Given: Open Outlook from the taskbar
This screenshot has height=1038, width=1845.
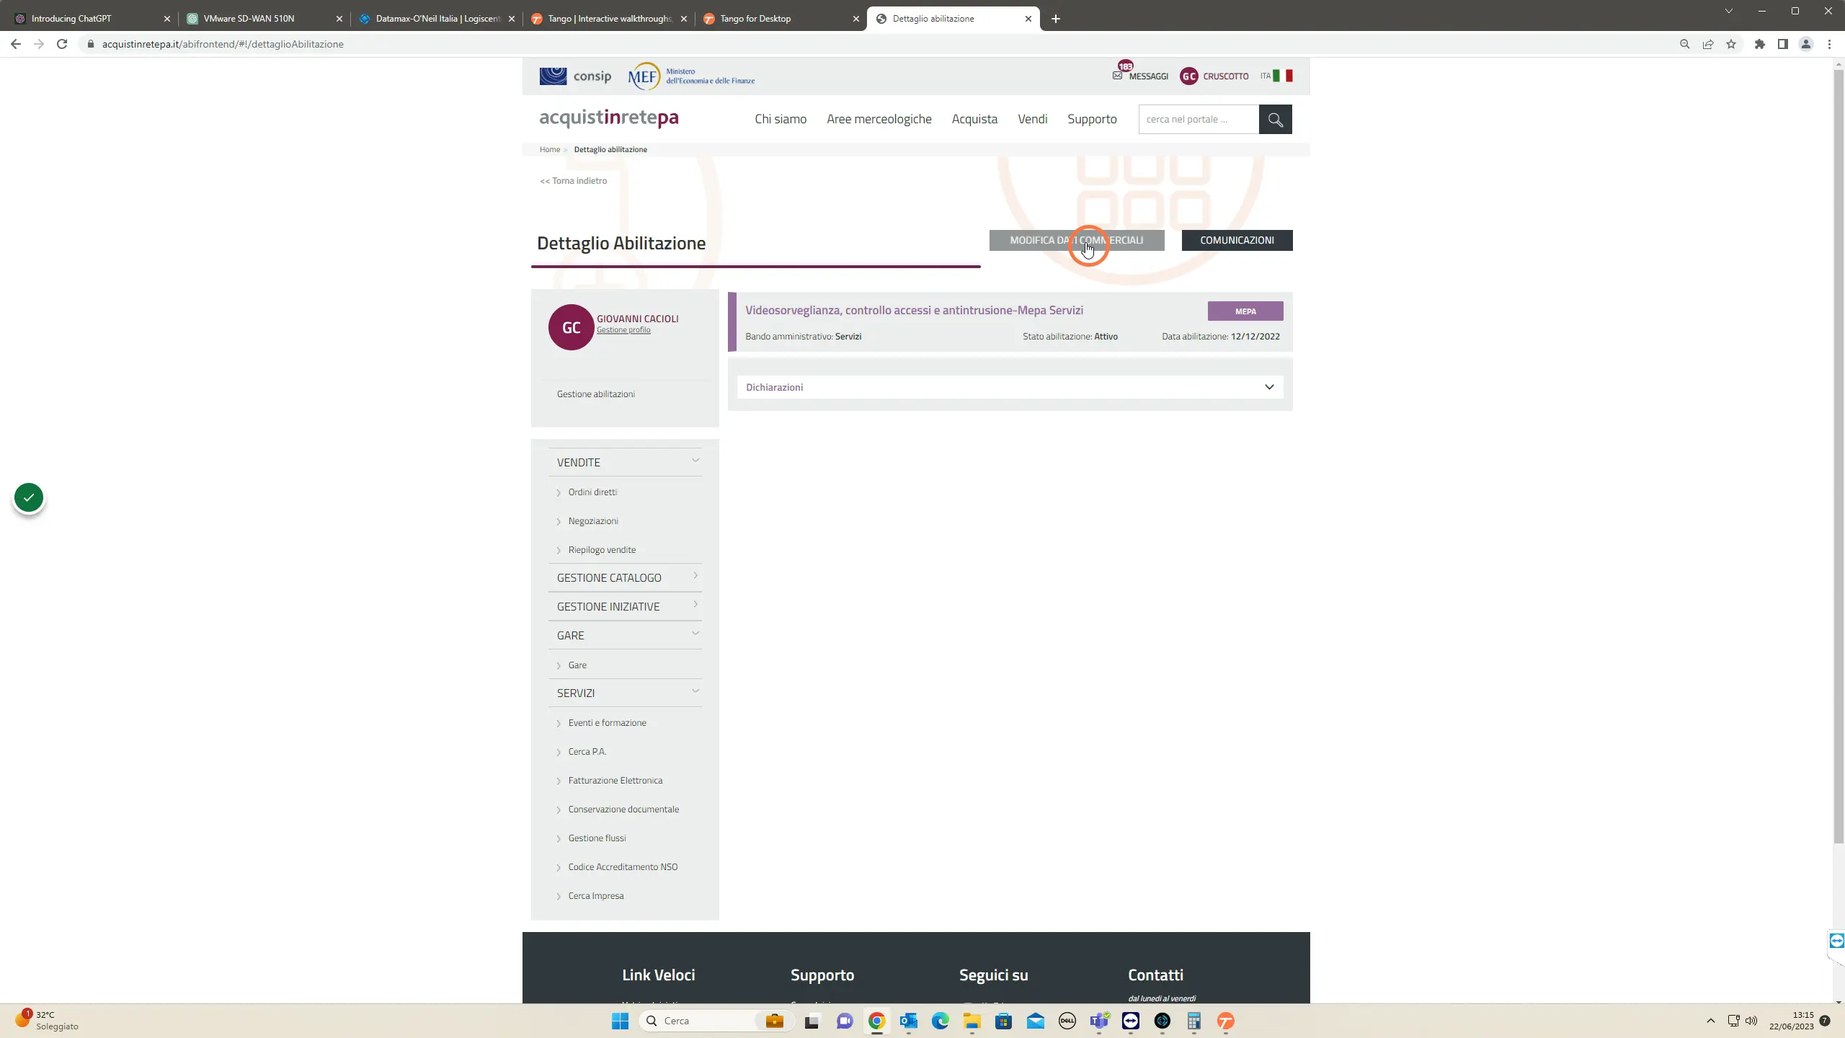Looking at the screenshot, I should (908, 1021).
